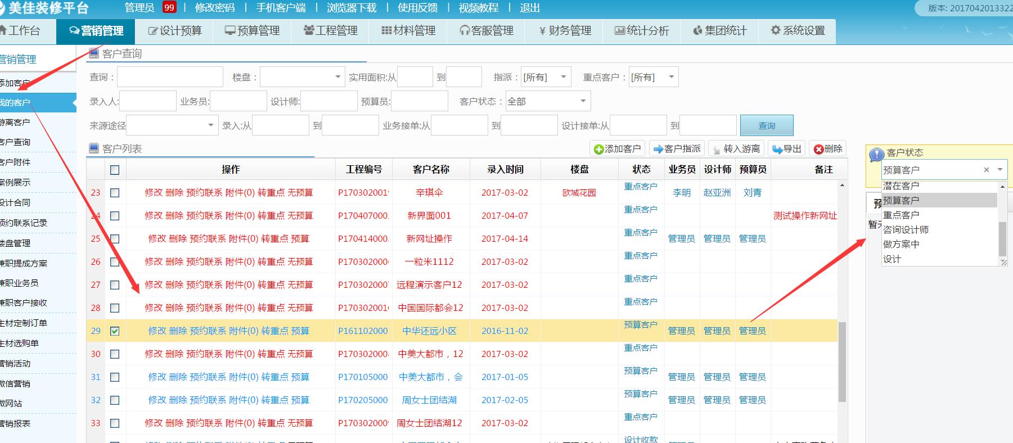Click the red Delete (删除) icon button
Screen dimensions: 1013x443
click(x=818, y=149)
